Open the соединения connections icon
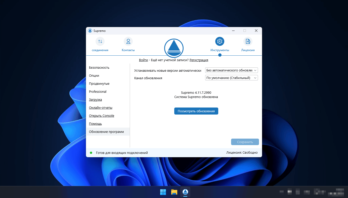 point(100,41)
